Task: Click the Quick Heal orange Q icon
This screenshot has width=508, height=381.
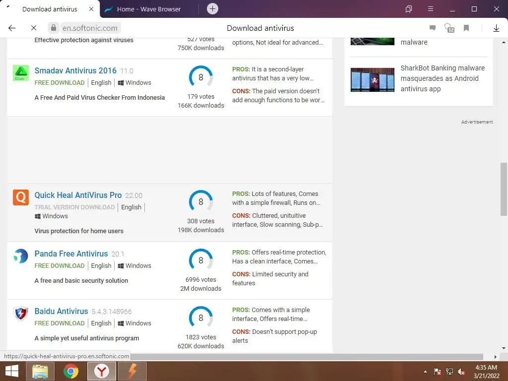Action: 21,197
